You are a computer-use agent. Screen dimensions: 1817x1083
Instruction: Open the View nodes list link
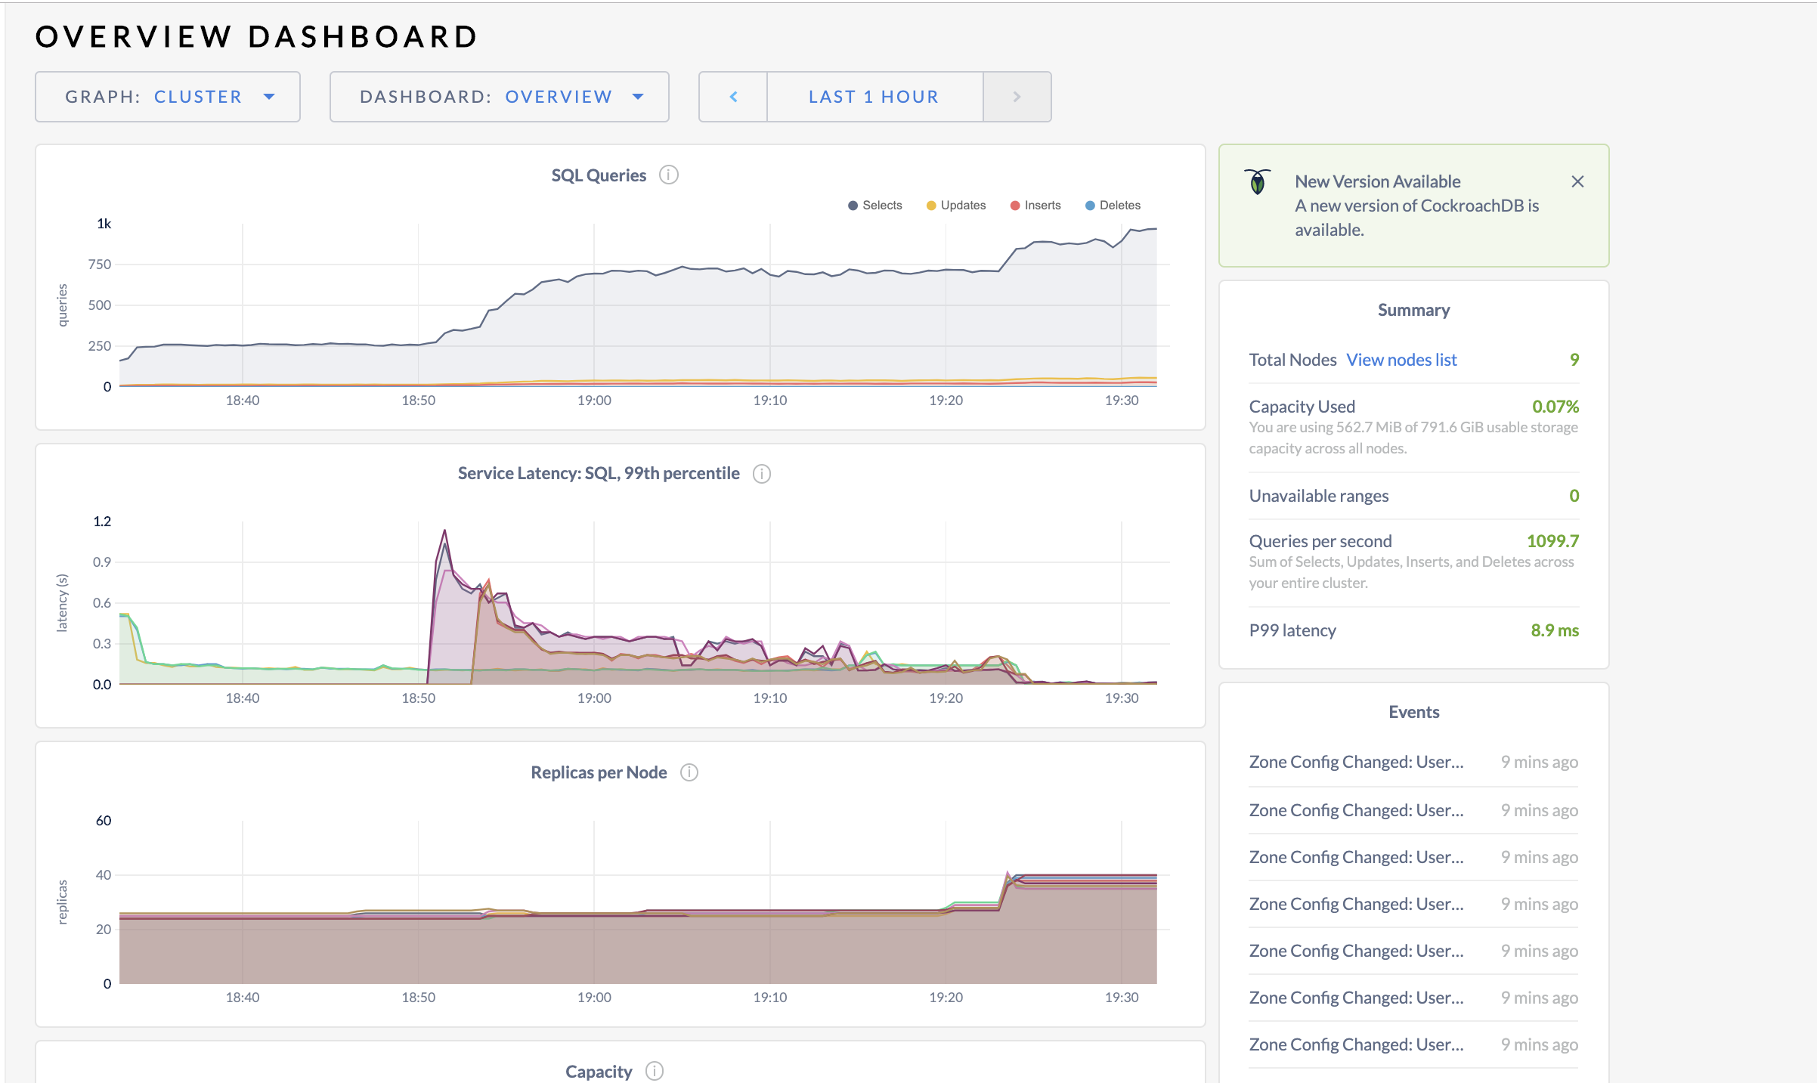1401,360
